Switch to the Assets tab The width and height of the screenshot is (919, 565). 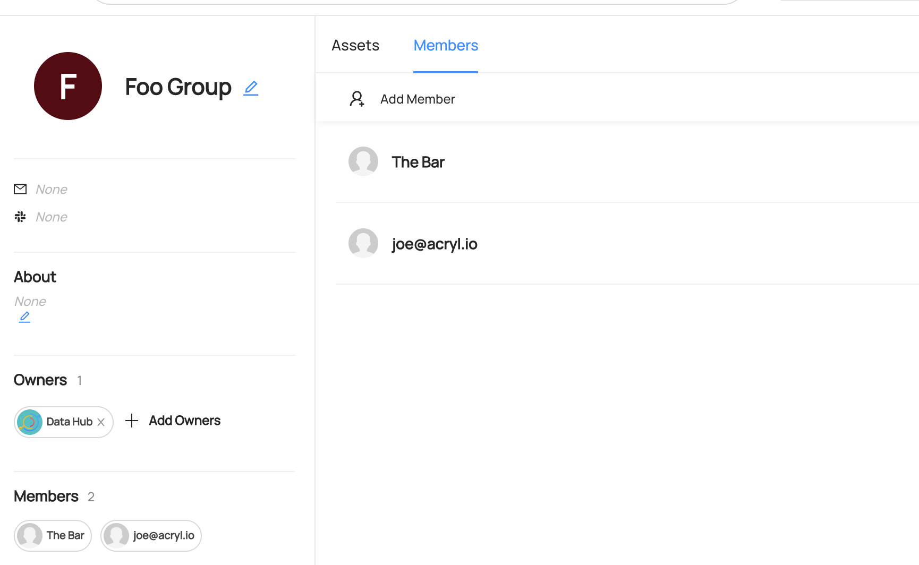coord(355,45)
